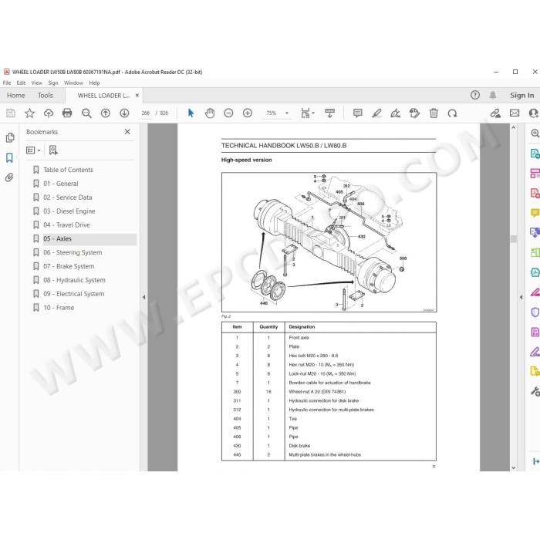Jump to 02 - Service Data bookmark
The height and width of the screenshot is (540, 540).
tap(68, 197)
